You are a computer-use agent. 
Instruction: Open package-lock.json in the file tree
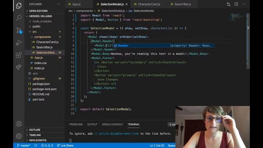pos(44,89)
